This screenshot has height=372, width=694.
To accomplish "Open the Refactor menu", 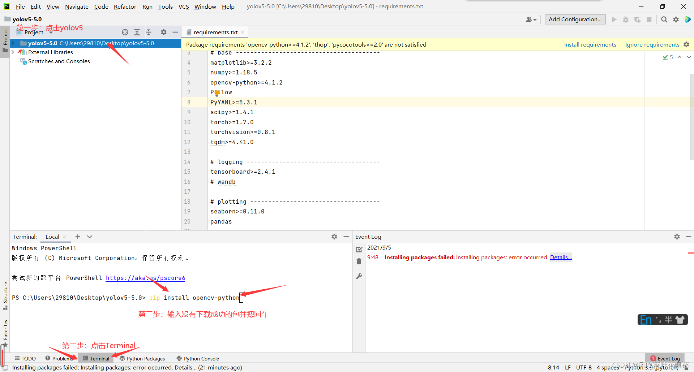I will [125, 7].
